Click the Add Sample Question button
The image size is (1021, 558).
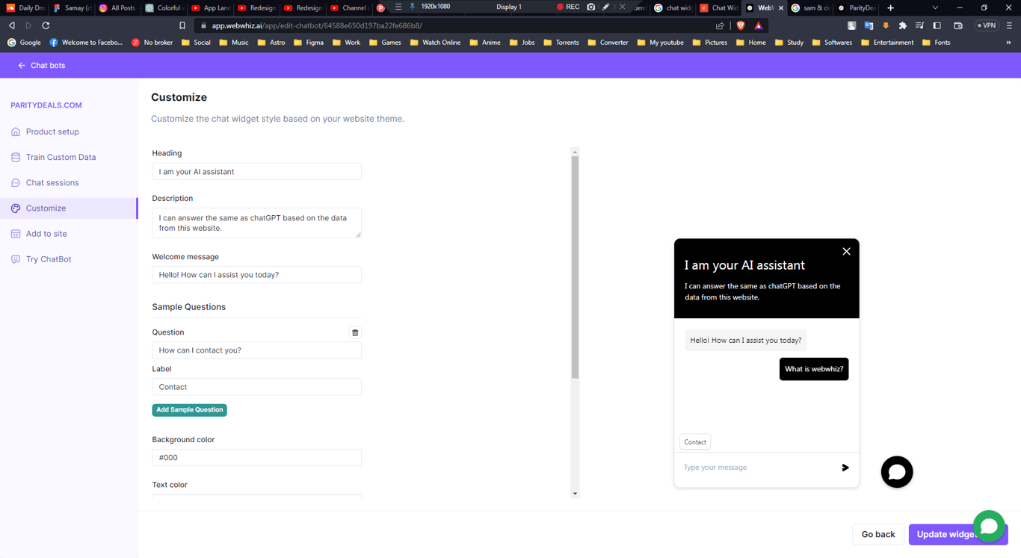(189, 409)
